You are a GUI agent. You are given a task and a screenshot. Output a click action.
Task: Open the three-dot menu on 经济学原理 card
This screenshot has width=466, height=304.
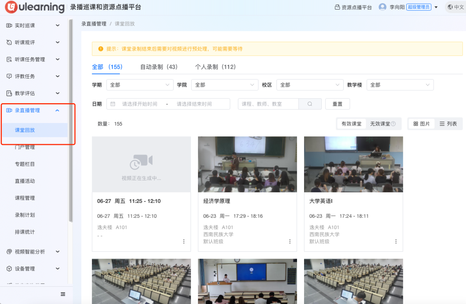point(290,242)
